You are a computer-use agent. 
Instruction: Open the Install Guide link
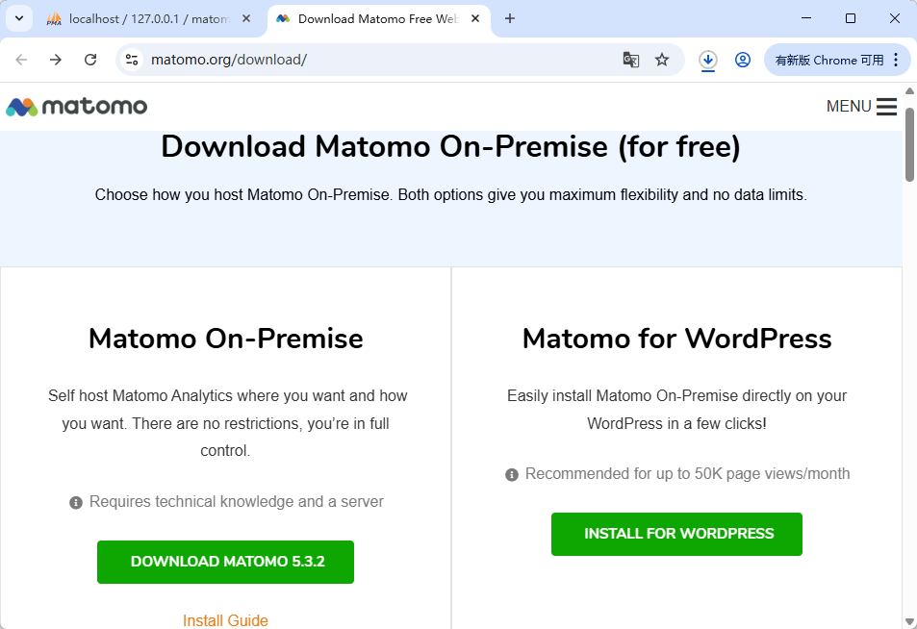pyautogui.click(x=225, y=620)
